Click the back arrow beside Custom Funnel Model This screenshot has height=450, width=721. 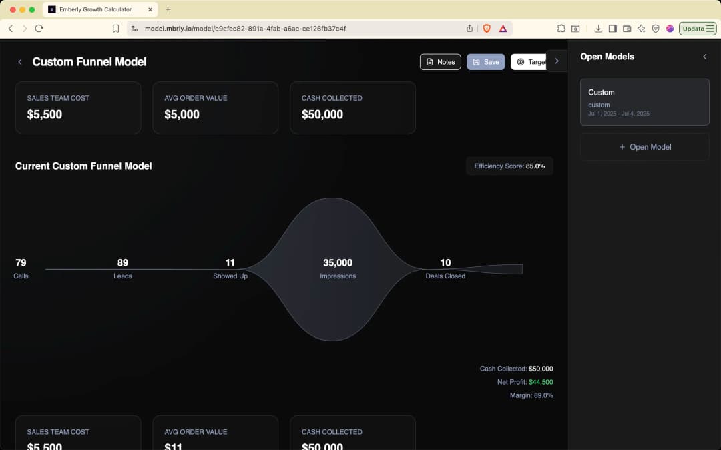[x=20, y=62]
